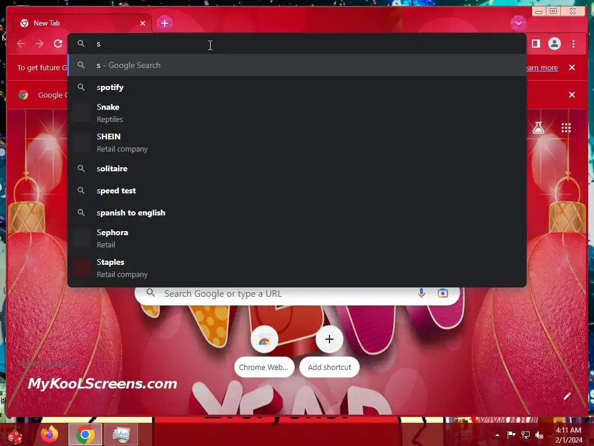Select the 'Snake Reptiles' suggestion
Screen dimensions: 594x446
(x=296, y=113)
